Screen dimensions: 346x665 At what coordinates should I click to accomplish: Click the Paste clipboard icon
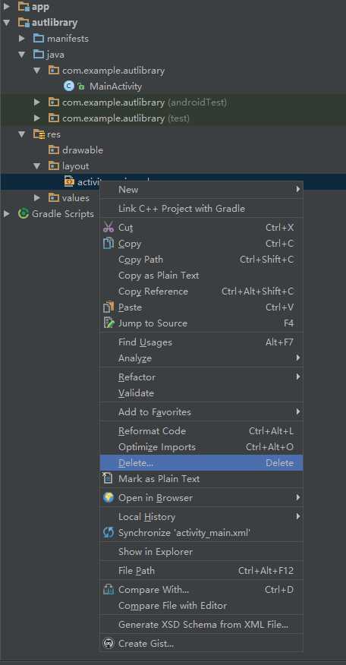(x=109, y=307)
